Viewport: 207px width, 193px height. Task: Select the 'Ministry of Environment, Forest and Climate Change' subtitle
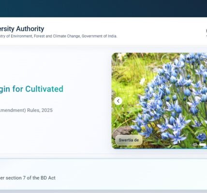coord(40,36)
